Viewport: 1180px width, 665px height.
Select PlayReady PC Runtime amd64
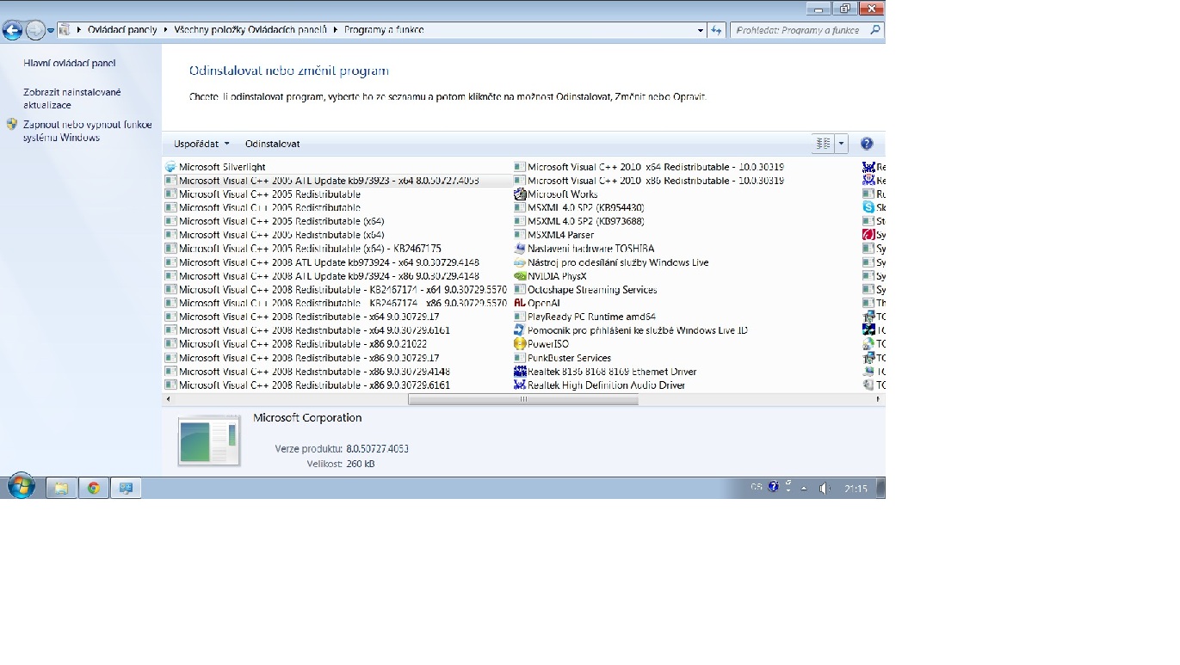(x=584, y=317)
